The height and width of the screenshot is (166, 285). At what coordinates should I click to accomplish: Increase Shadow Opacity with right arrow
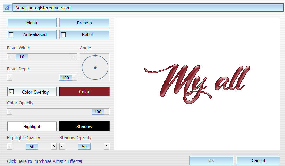[x=107, y=147]
